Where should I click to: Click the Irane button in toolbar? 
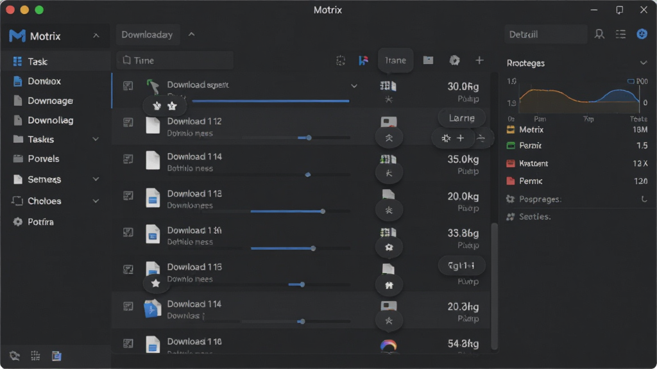pyautogui.click(x=395, y=60)
